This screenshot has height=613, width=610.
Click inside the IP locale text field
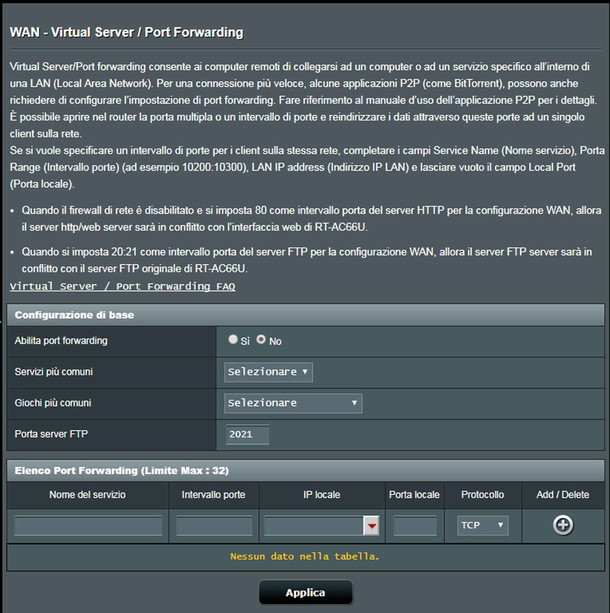pyautogui.click(x=314, y=526)
